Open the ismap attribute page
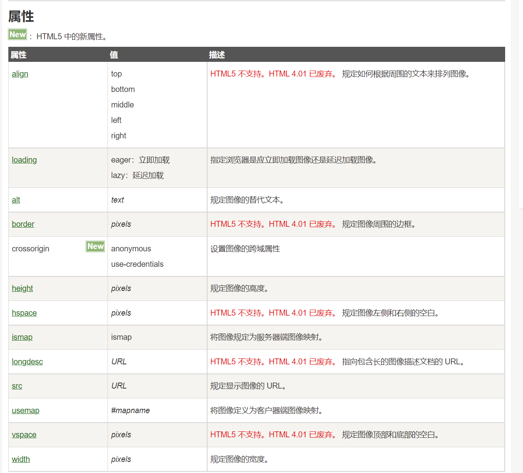The width and height of the screenshot is (523, 473). click(x=22, y=337)
